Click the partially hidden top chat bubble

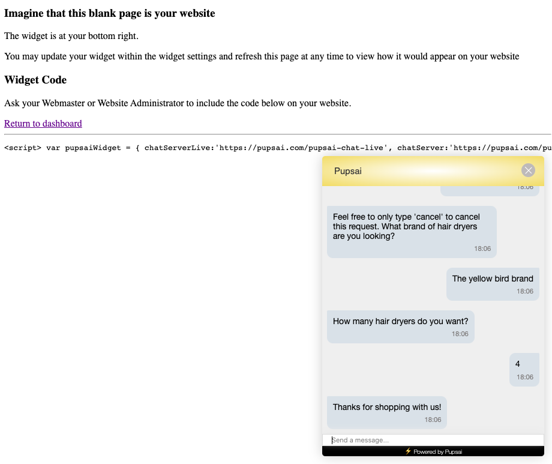[490, 190]
